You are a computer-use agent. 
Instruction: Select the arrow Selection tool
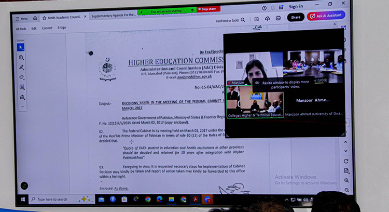coord(21,48)
